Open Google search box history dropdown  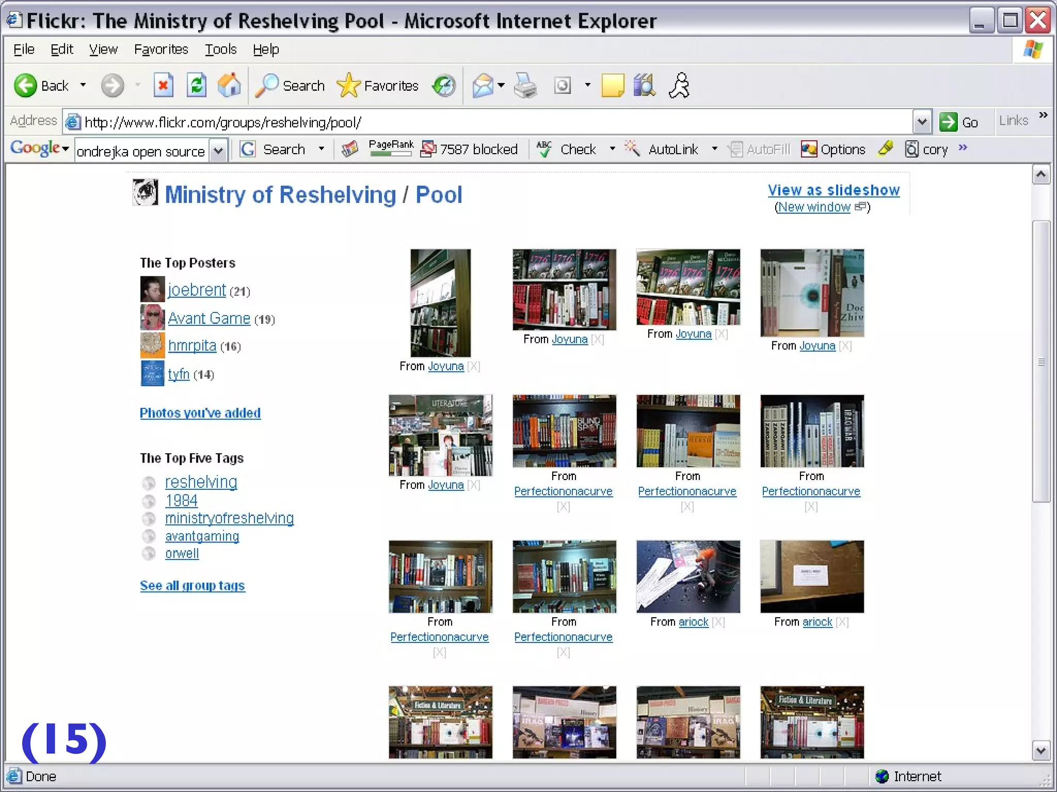pyautogui.click(x=218, y=151)
